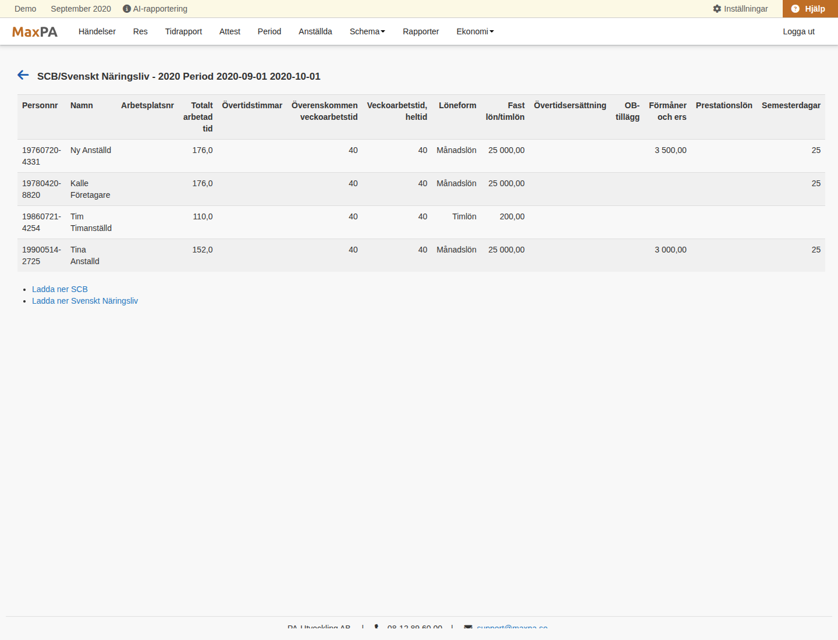838x640 pixels.
Task: Open Tidrapport in the navigation bar
Action: (x=183, y=31)
